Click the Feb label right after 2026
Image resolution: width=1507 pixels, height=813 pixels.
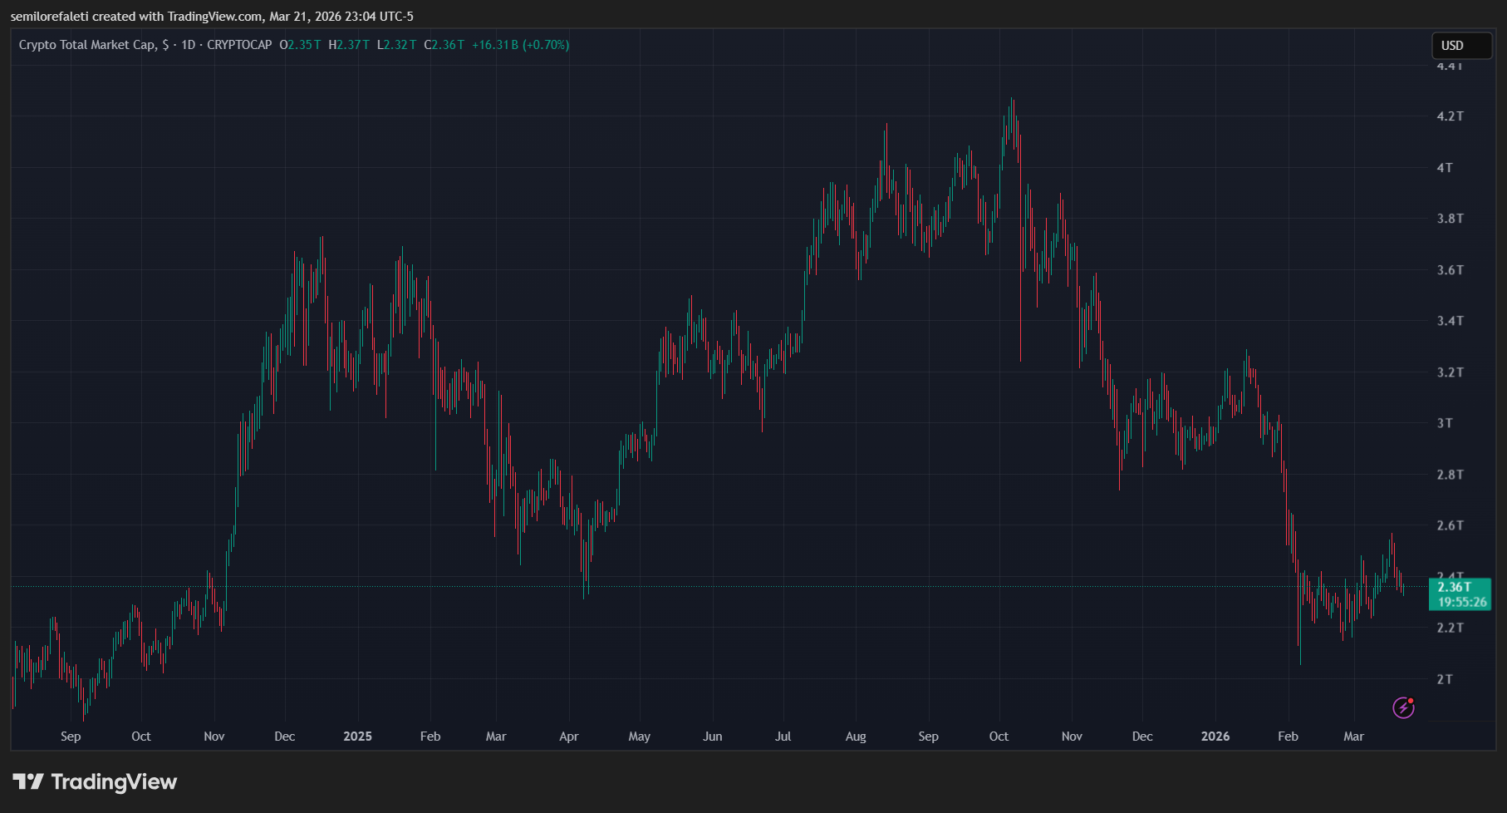[1288, 737]
